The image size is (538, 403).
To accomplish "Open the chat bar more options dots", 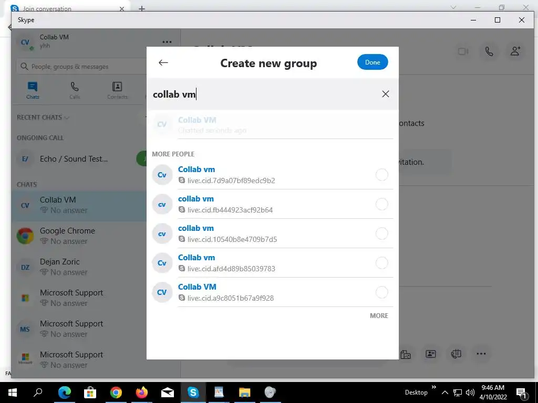I will click(x=481, y=354).
